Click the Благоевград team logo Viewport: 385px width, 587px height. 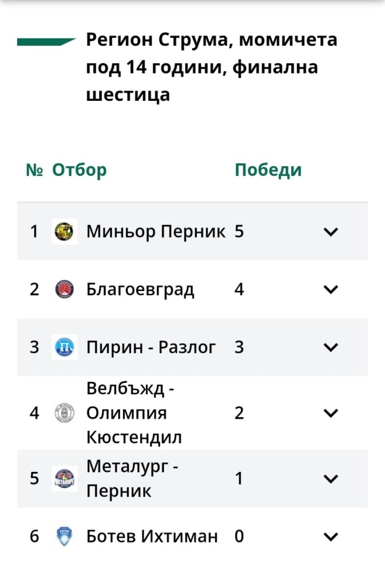(64, 289)
